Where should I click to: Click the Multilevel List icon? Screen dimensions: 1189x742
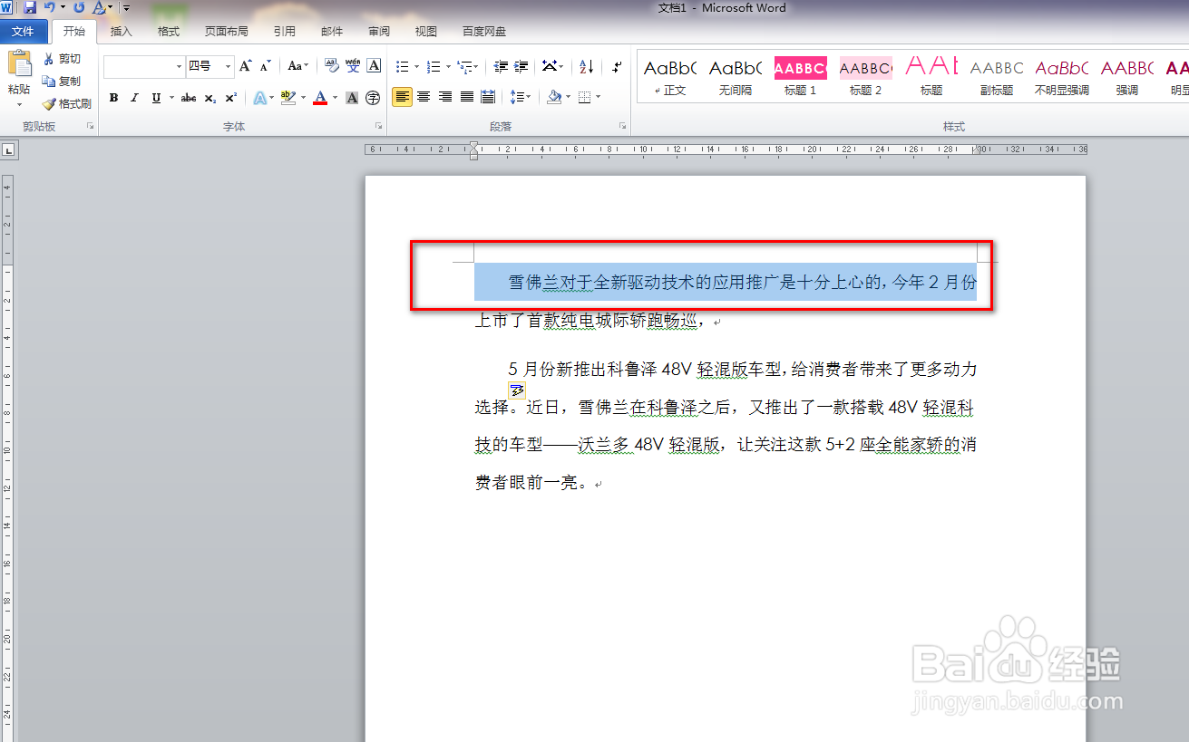(464, 66)
